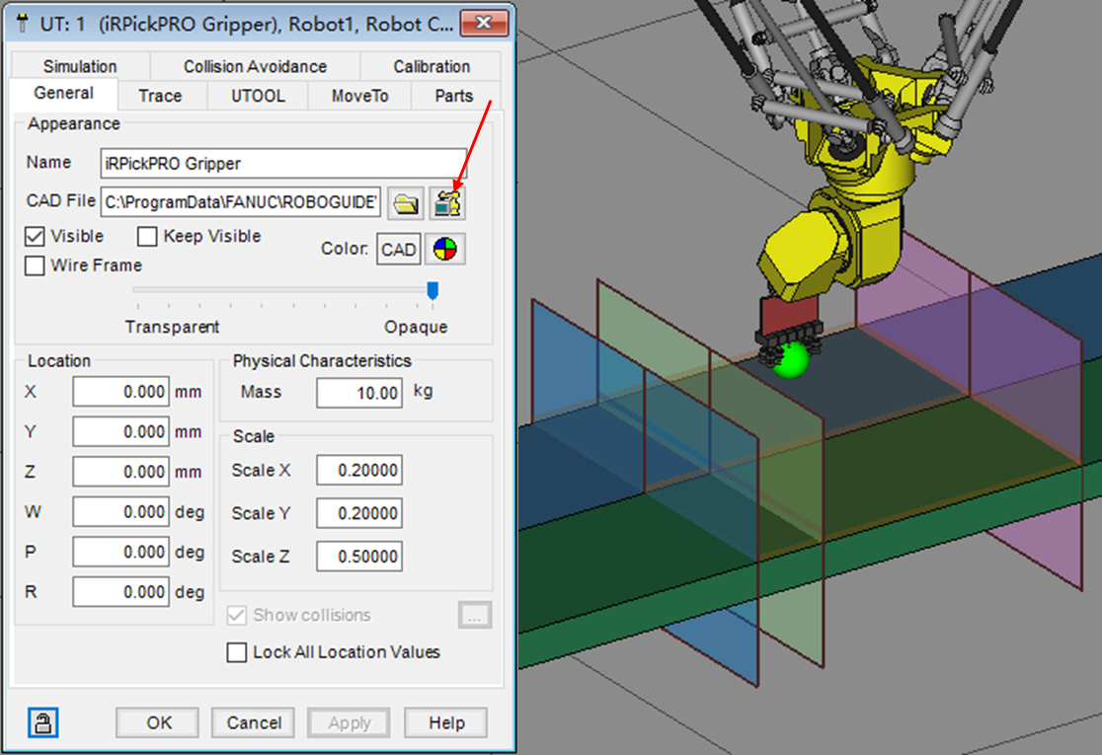The width and height of the screenshot is (1102, 755).
Task: Uncheck the Visible checkbox
Action: coord(35,237)
